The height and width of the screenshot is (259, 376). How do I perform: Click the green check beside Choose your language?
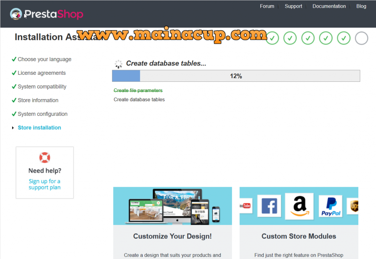14,59
